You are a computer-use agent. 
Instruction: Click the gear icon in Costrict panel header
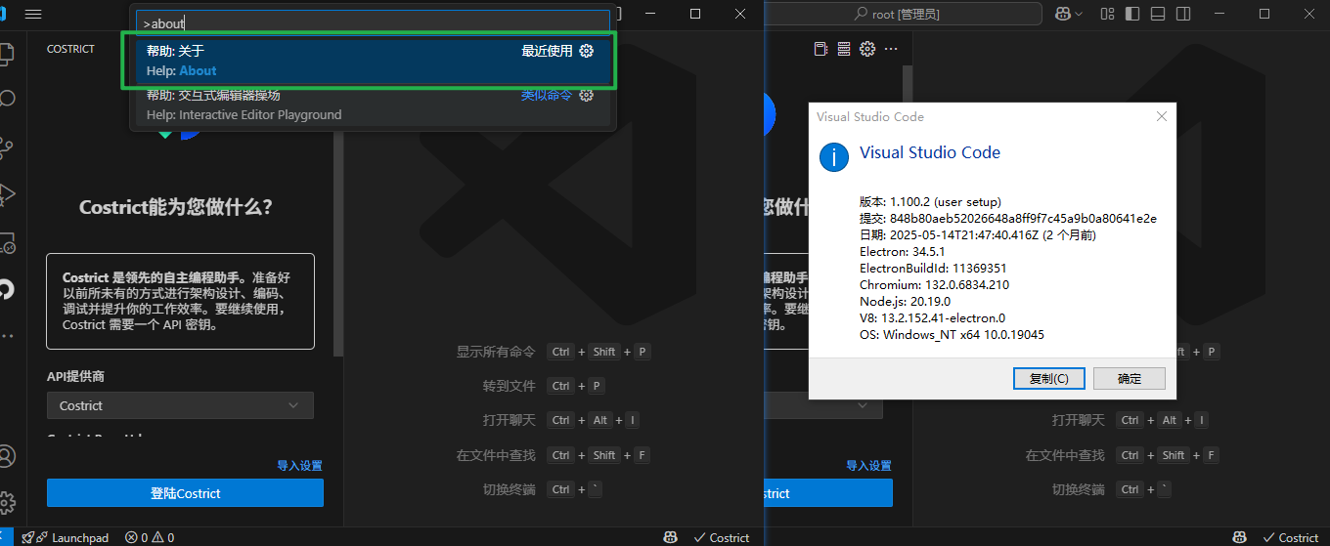866,49
